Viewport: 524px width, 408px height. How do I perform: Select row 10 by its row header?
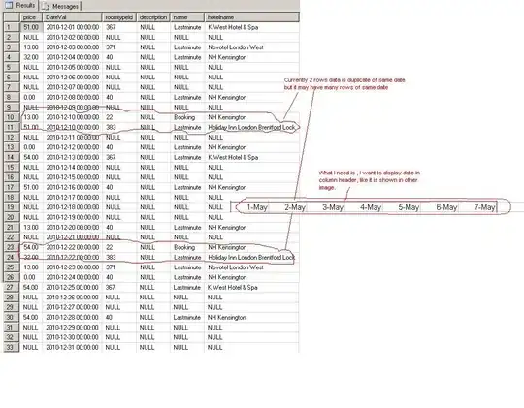(12, 117)
